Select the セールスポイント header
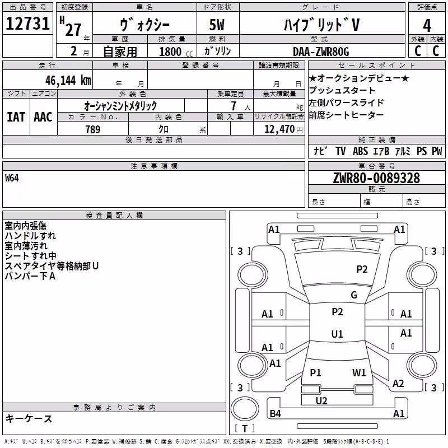 tap(376, 65)
